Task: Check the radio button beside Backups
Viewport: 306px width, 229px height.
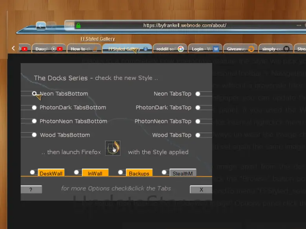Action: 120,172
